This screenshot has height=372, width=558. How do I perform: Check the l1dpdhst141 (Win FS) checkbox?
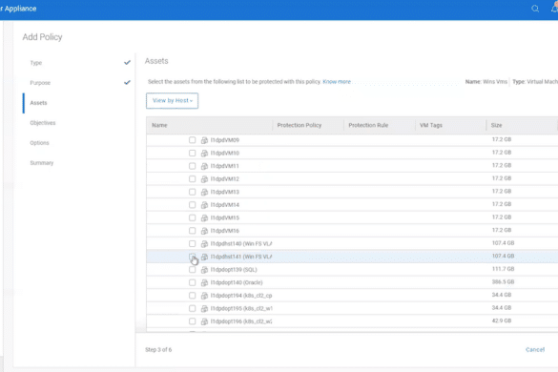tap(192, 257)
